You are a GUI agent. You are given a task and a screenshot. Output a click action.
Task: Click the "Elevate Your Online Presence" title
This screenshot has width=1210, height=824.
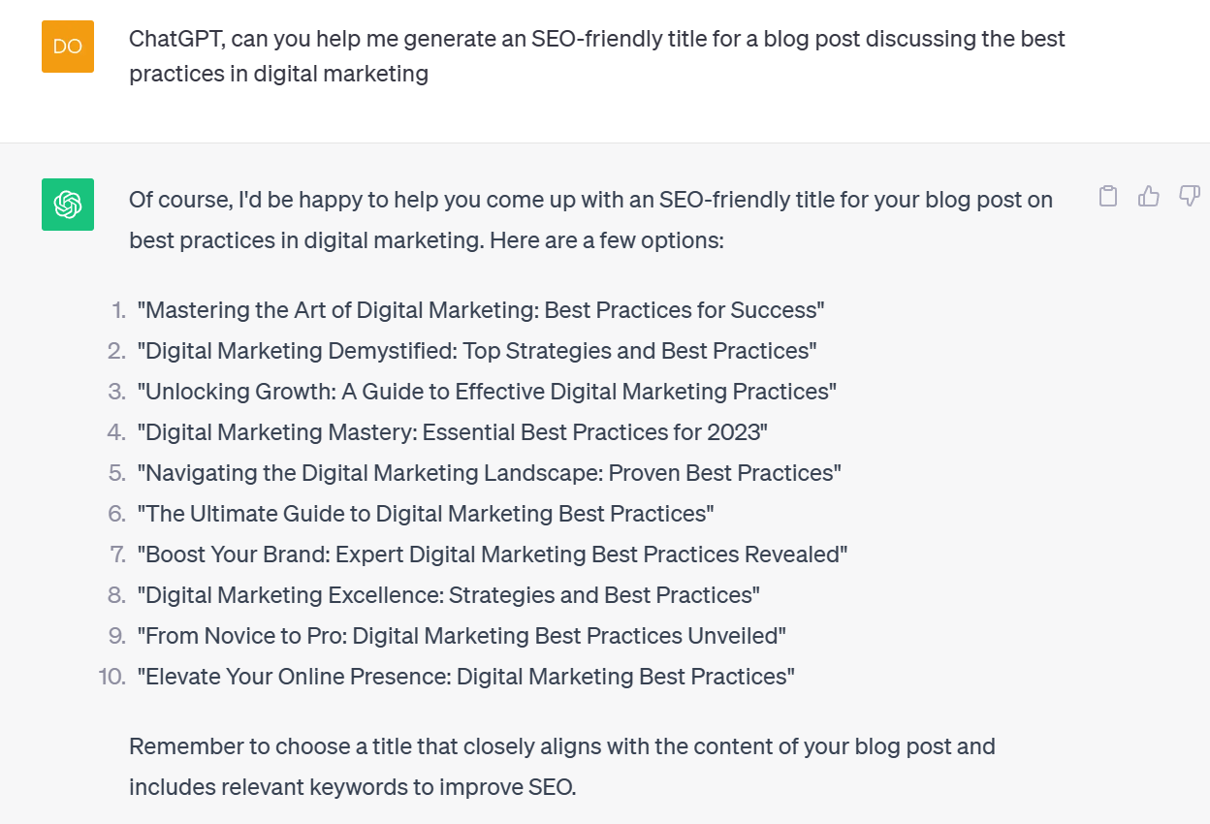(466, 677)
